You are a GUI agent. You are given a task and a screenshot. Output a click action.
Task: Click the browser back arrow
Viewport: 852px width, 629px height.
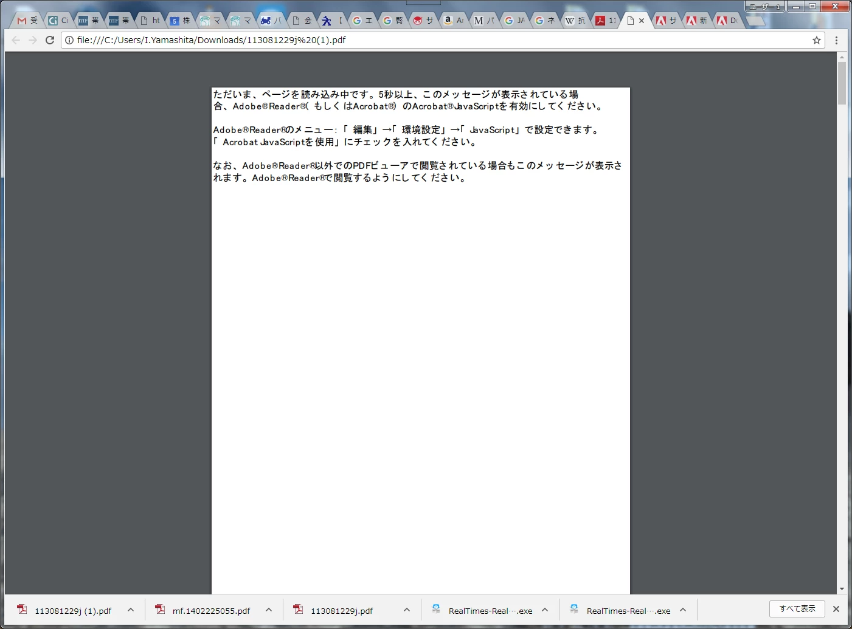click(x=16, y=40)
